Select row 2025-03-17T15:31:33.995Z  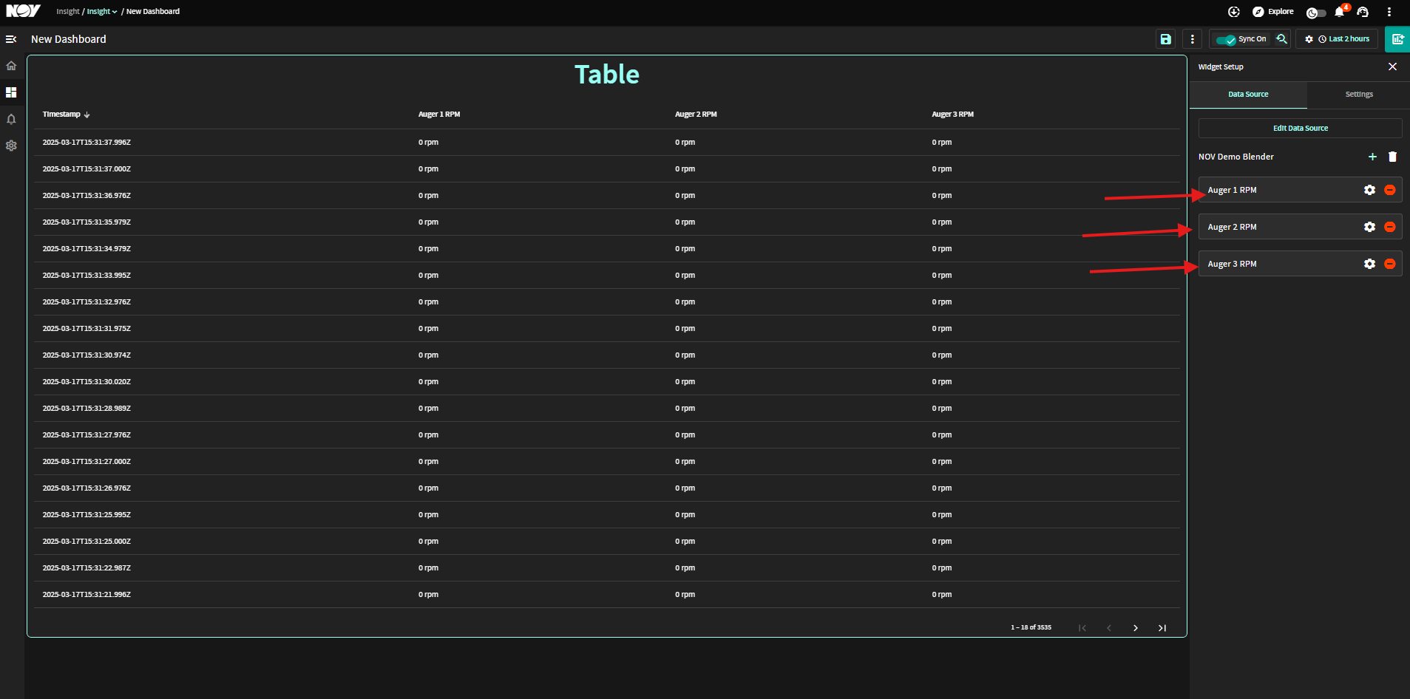click(606, 276)
